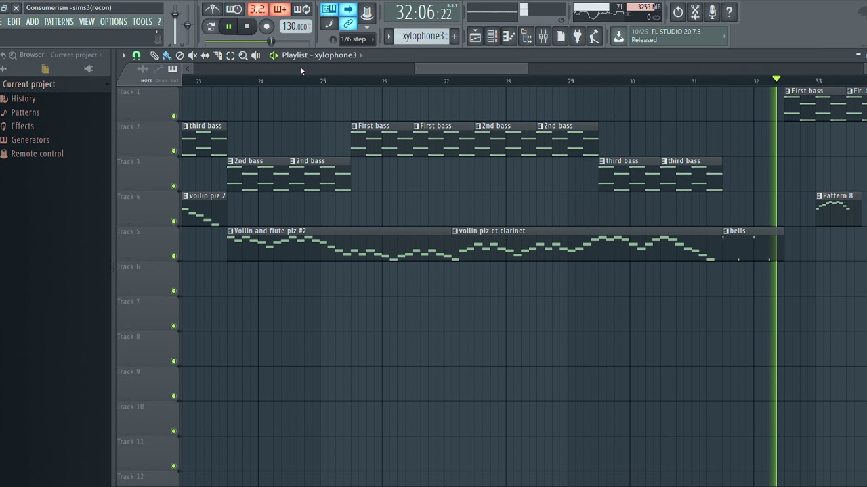Image resolution: width=867 pixels, height=487 pixels.
Task: Open the Mixer
Action: 543,37
